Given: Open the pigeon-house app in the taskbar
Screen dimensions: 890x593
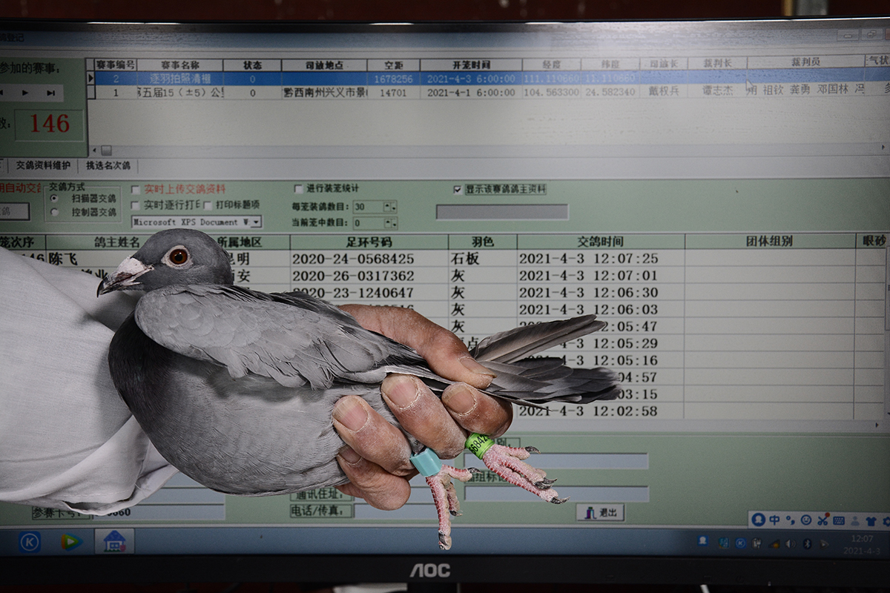Looking at the screenshot, I should [114, 541].
